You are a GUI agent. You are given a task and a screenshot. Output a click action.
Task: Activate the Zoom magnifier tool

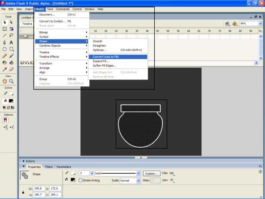click(x=12, y=80)
